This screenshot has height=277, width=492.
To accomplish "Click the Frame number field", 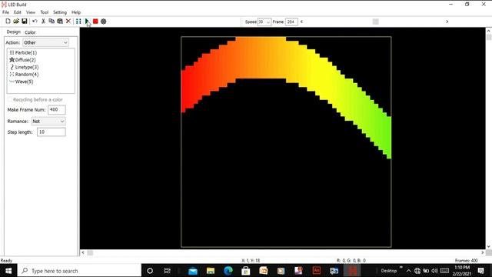I will (291, 22).
